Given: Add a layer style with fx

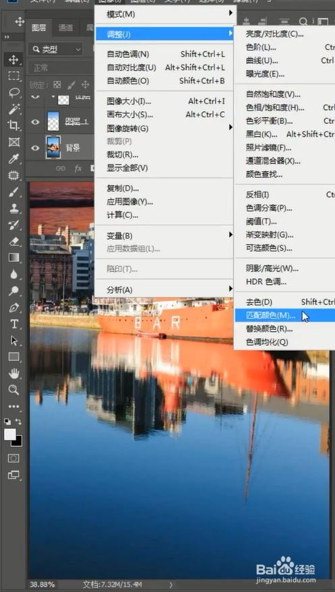Looking at the screenshot, I should tap(78, 168).
